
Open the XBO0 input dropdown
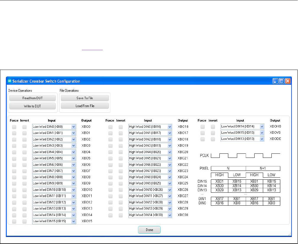click(73, 127)
